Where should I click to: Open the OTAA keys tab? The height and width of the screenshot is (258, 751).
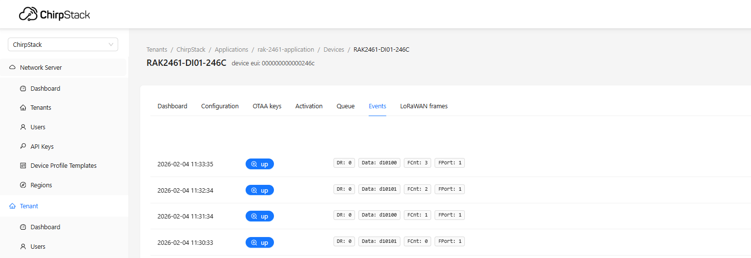tap(267, 106)
